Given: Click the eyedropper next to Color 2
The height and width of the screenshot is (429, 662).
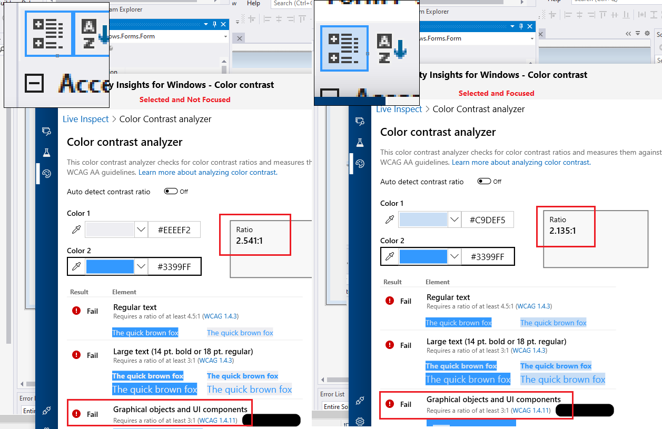Looking at the screenshot, I should pyautogui.click(x=76, y=266).
